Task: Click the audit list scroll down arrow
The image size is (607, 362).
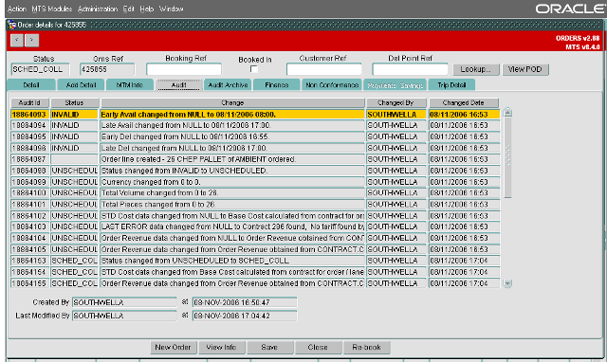Action: point(507,283)
